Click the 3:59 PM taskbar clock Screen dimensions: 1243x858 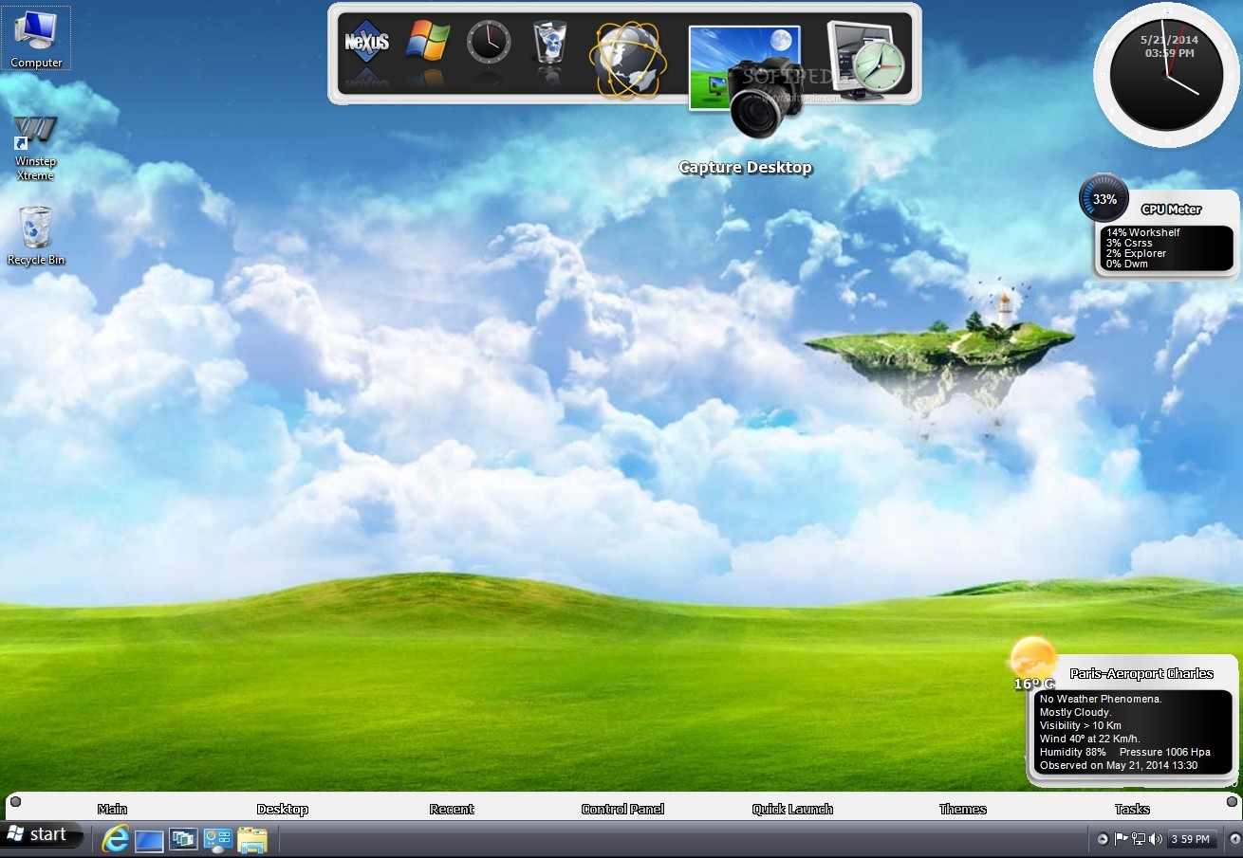[x=1191, y=839]
